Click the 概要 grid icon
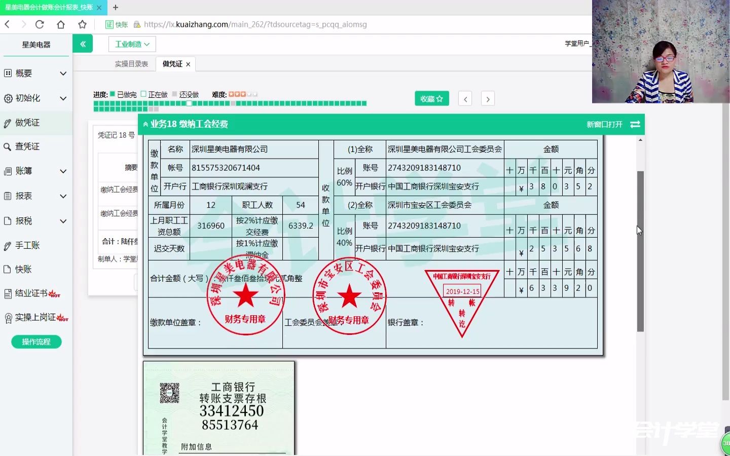The height and width of the screenshot is (456, 730). click(x=8, y=73)
